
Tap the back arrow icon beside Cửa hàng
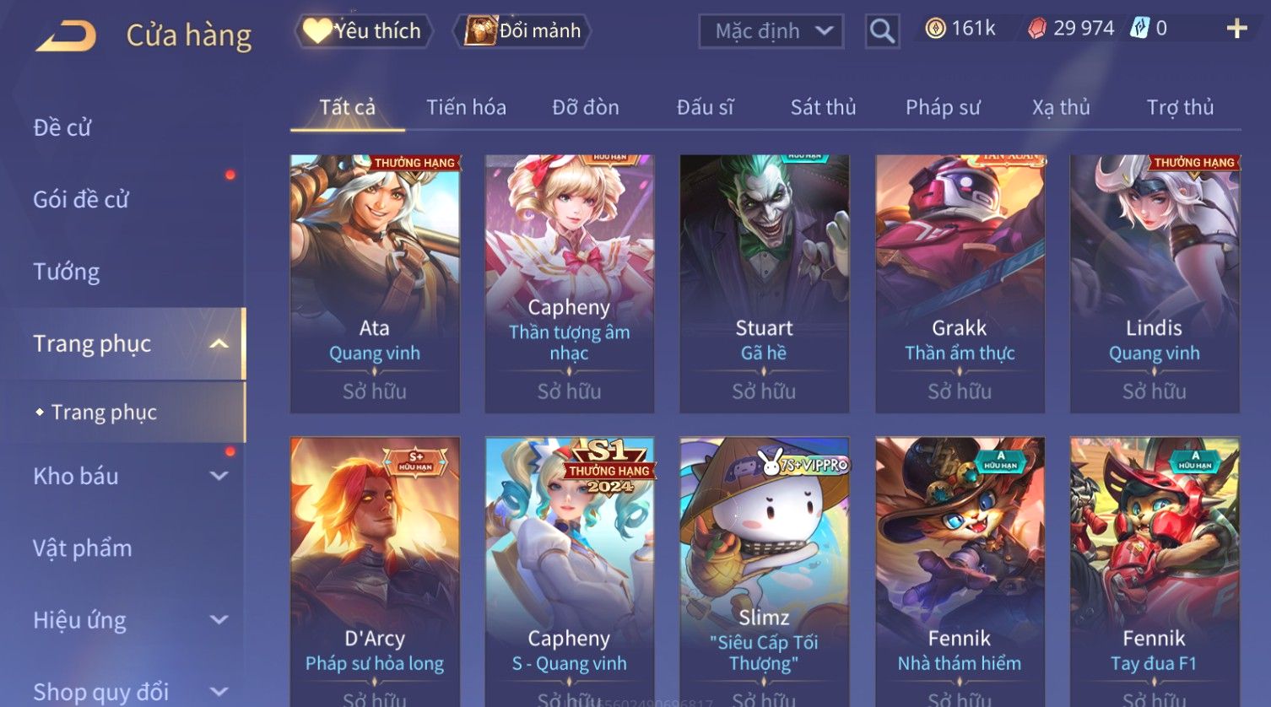click(66, 36)
